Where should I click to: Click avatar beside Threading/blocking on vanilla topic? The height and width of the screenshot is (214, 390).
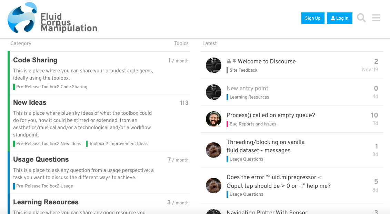[x=213, y=150]
